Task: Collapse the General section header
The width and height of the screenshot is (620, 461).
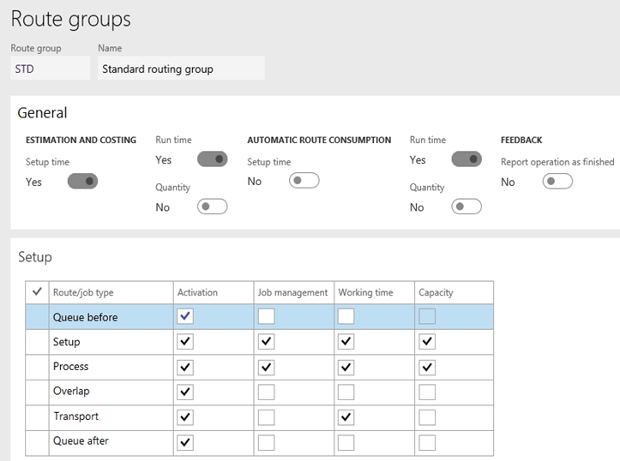Action: click(x=42, y=113)
